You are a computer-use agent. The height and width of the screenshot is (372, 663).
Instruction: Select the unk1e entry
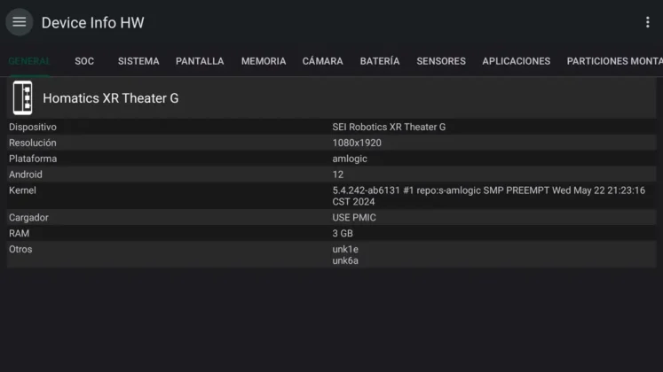click(x=345, y=249)
